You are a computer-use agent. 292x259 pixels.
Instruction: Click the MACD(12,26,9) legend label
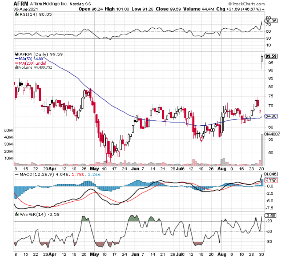tap(37, 175)
